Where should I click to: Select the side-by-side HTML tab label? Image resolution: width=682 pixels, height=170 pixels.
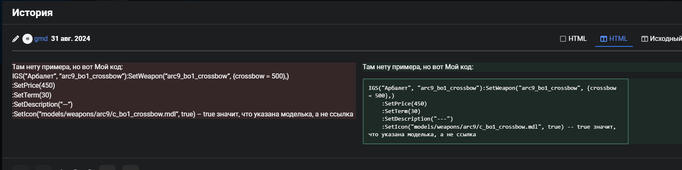click(618, 39)
